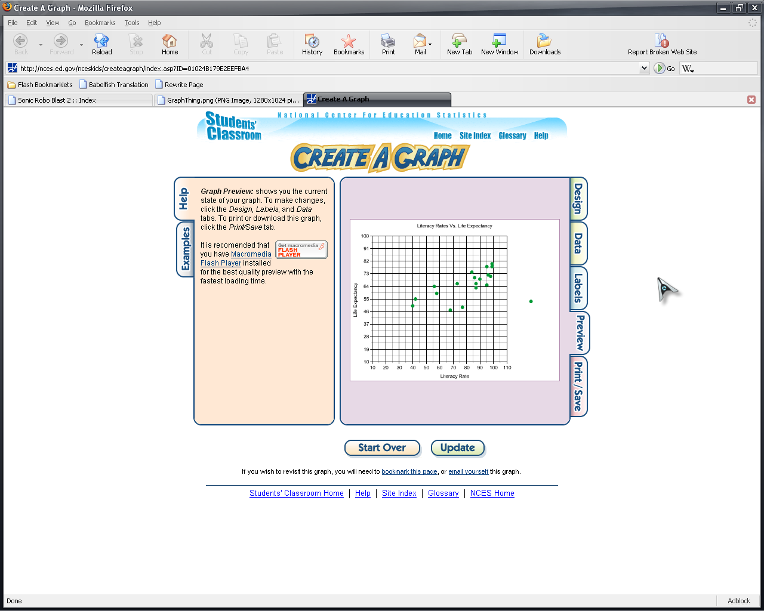
Task: Open the Tools menu
Action: pos(131,23)
